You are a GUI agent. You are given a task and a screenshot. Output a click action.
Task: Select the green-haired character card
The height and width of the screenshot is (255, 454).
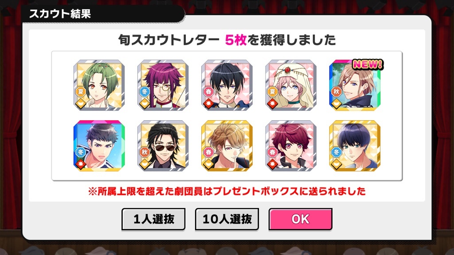pos(99,85)
